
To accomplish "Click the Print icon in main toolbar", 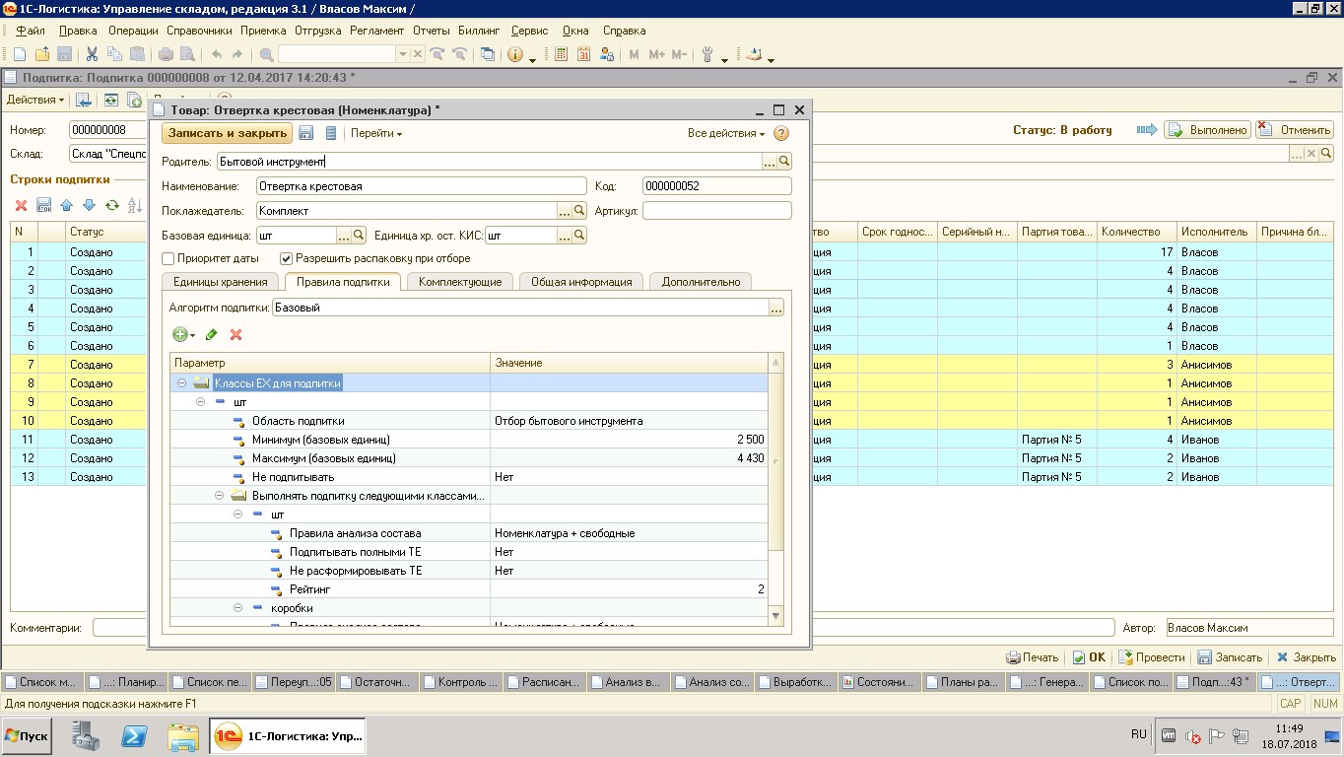I will [x=167, y=55].
